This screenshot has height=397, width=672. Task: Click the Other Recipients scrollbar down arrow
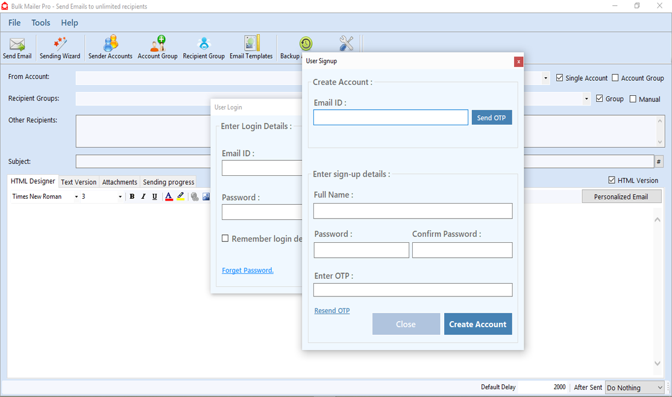(x=659, y=142)
